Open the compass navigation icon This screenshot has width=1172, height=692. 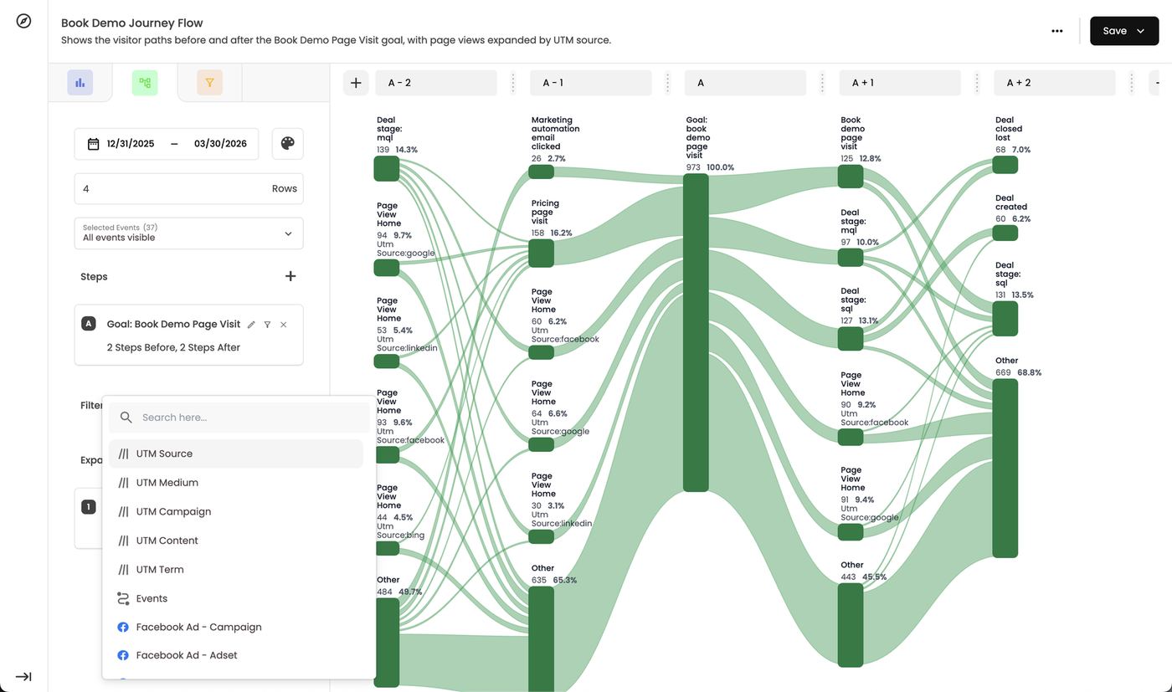point(23,21)
